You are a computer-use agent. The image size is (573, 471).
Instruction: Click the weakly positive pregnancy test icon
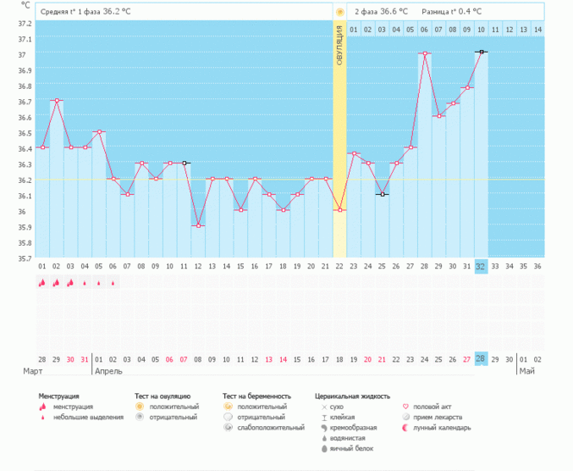tap(228, 428)
